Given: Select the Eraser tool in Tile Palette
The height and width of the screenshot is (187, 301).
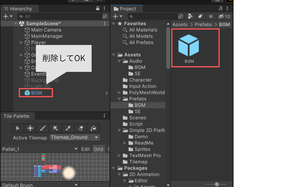Looking at the screenshot, I should 80,128.
